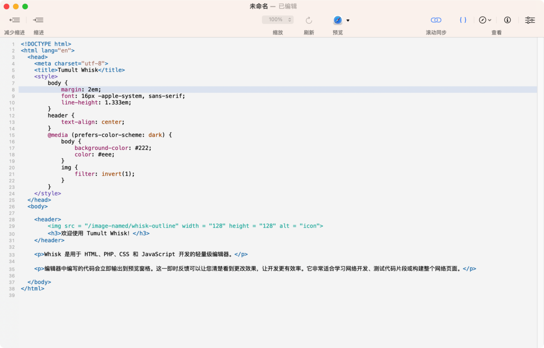Image resolution: width=544 pixels, height=348 pixels.
Task: Click the closing </style> tag
Action: (x=48, y=193)
